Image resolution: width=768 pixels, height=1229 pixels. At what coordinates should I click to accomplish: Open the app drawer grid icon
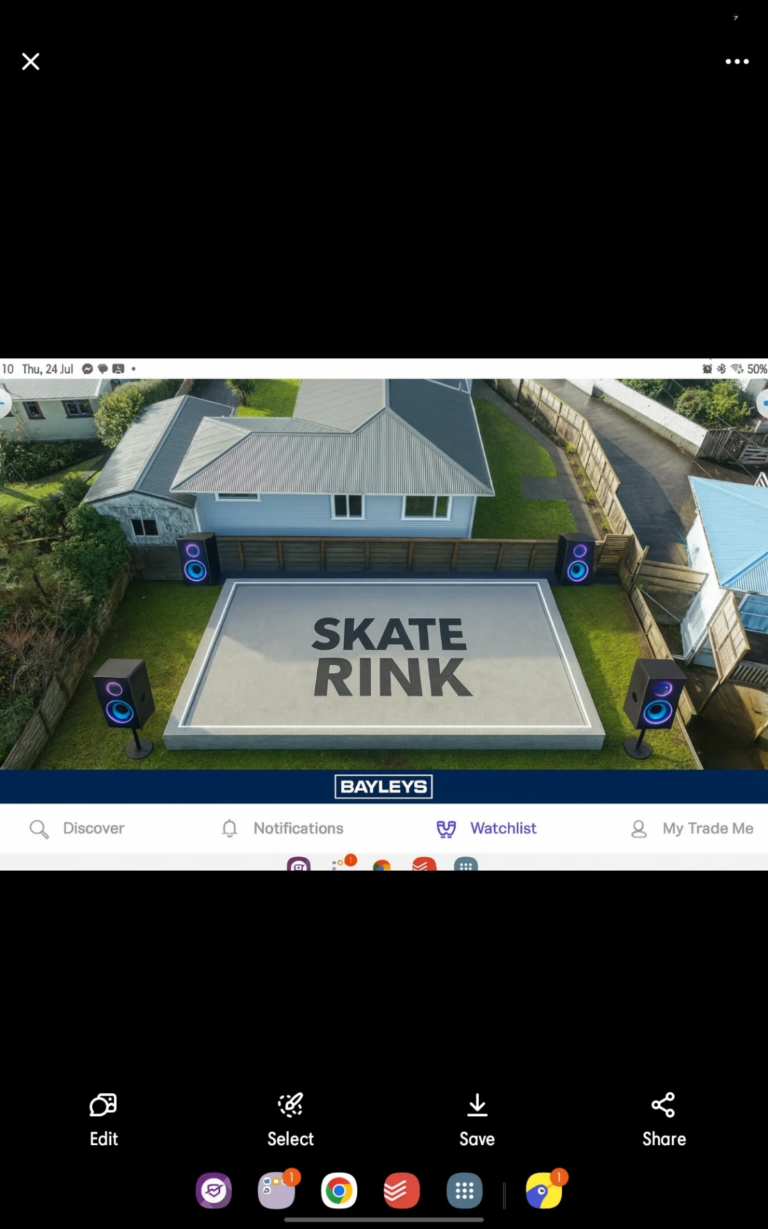pyautogui.click(x=465, y=1191)
